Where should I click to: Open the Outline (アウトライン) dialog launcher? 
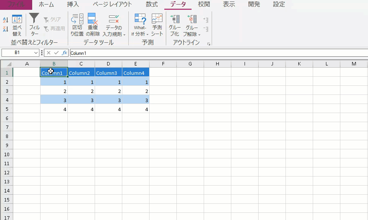209,44
